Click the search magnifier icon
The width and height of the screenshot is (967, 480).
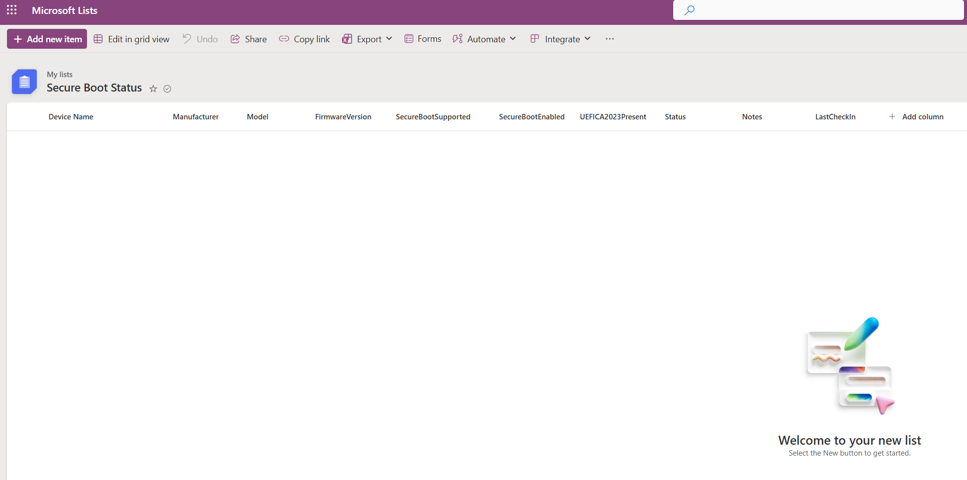click(689, 10)
